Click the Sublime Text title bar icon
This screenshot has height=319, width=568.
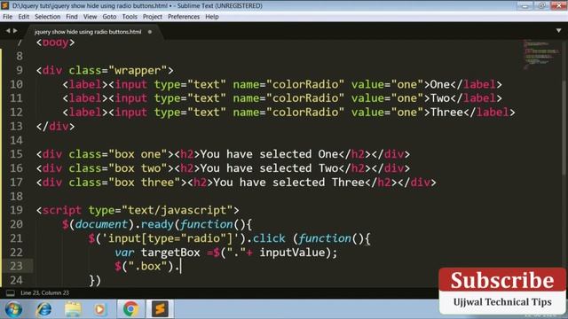coord(5,6)
